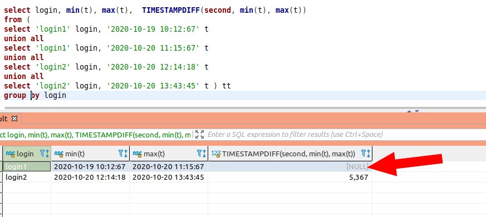Select the login column header label
This screenshot has width=486, height=217.
pos(25,154)
